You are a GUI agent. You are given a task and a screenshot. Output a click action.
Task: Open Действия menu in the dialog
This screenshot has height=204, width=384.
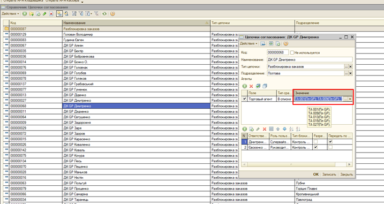tap(249, 43)
